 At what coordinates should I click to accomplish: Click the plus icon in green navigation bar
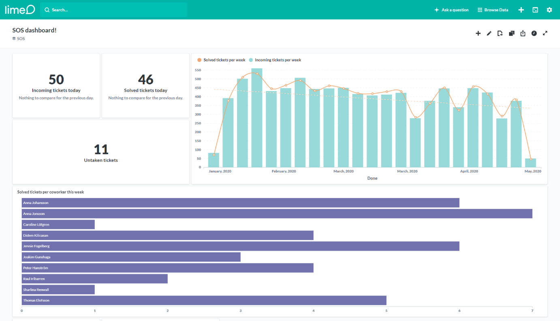(521, 10)
